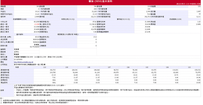Click the 投資報酬率(12/24) section header
This screenshot has width=203, height=105.
pyautogui.click(x=20, y=19)
